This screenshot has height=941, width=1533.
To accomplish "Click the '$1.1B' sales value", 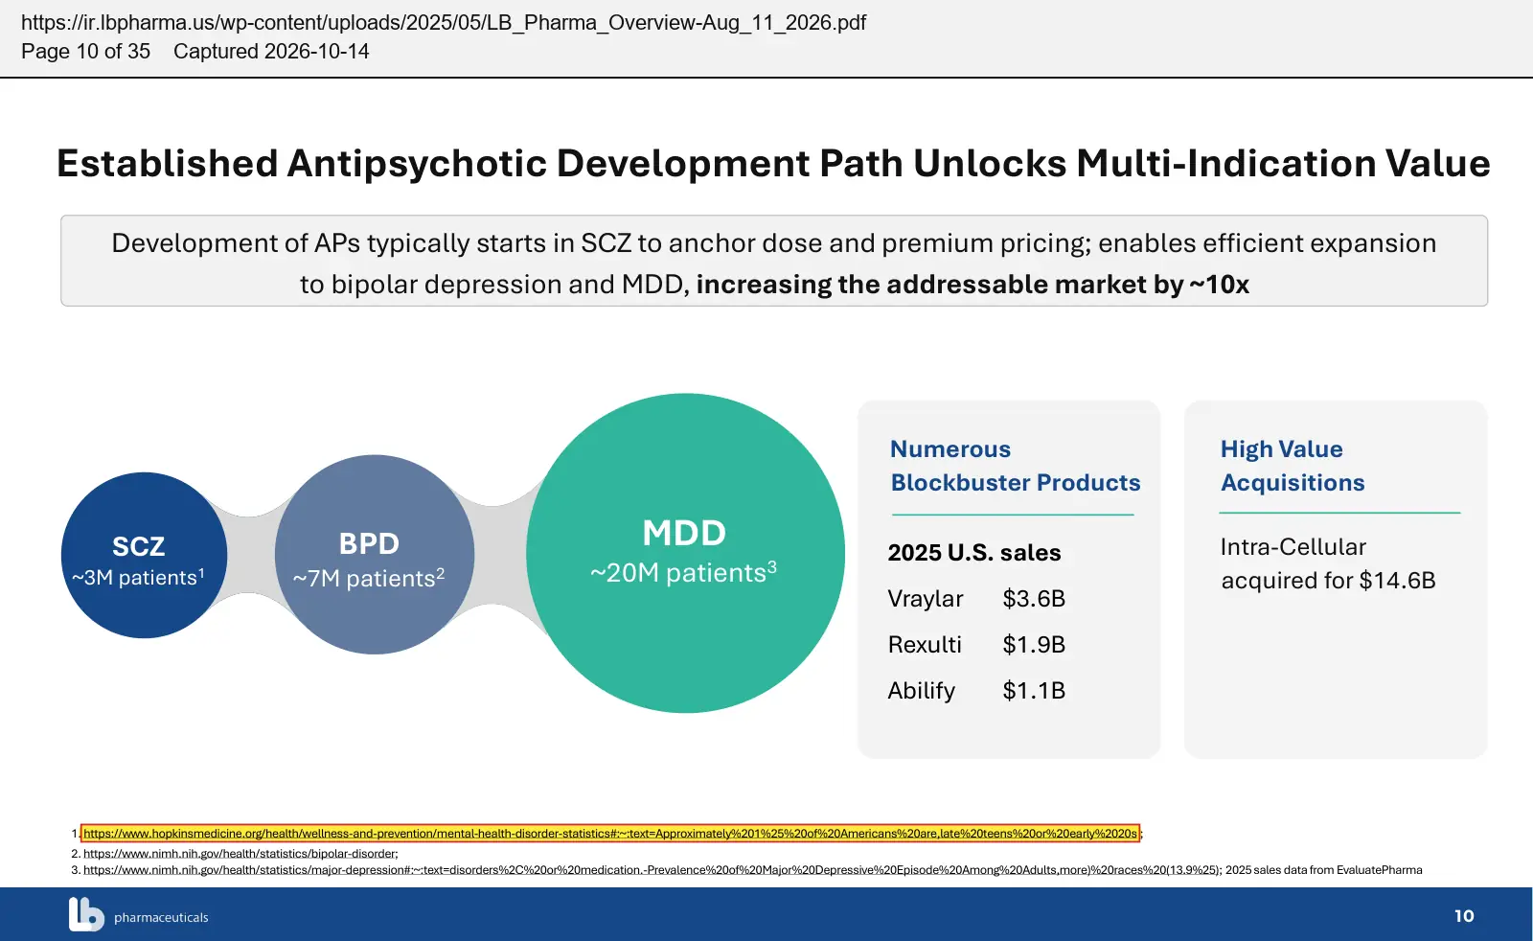I will pos(1034,691).
